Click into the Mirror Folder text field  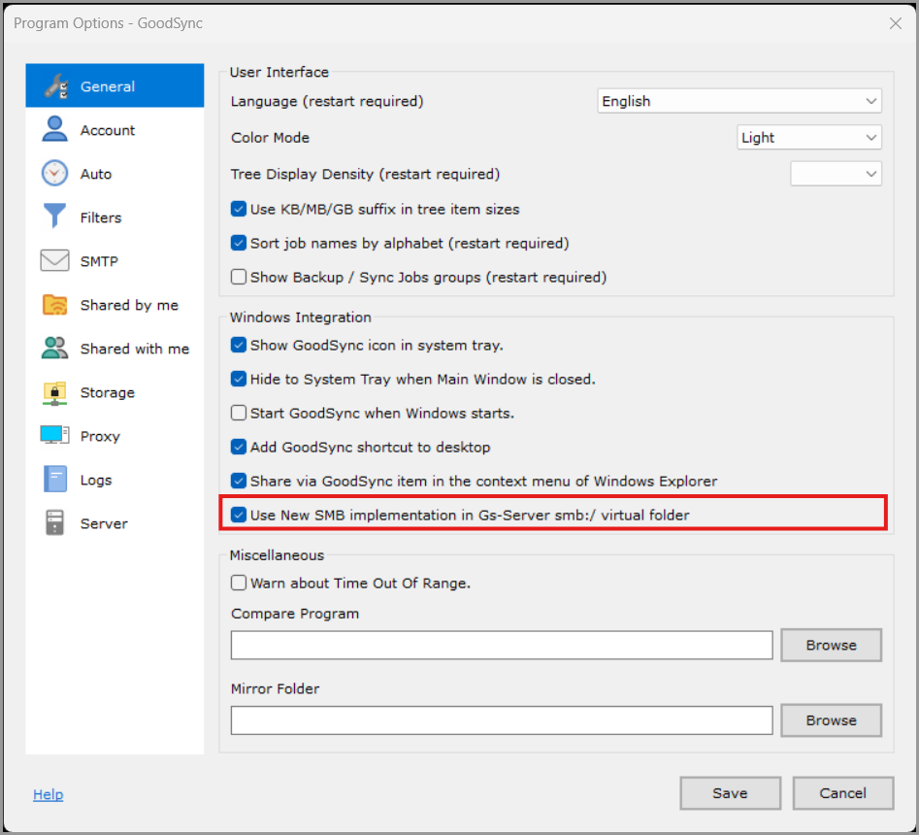(502, 720)
